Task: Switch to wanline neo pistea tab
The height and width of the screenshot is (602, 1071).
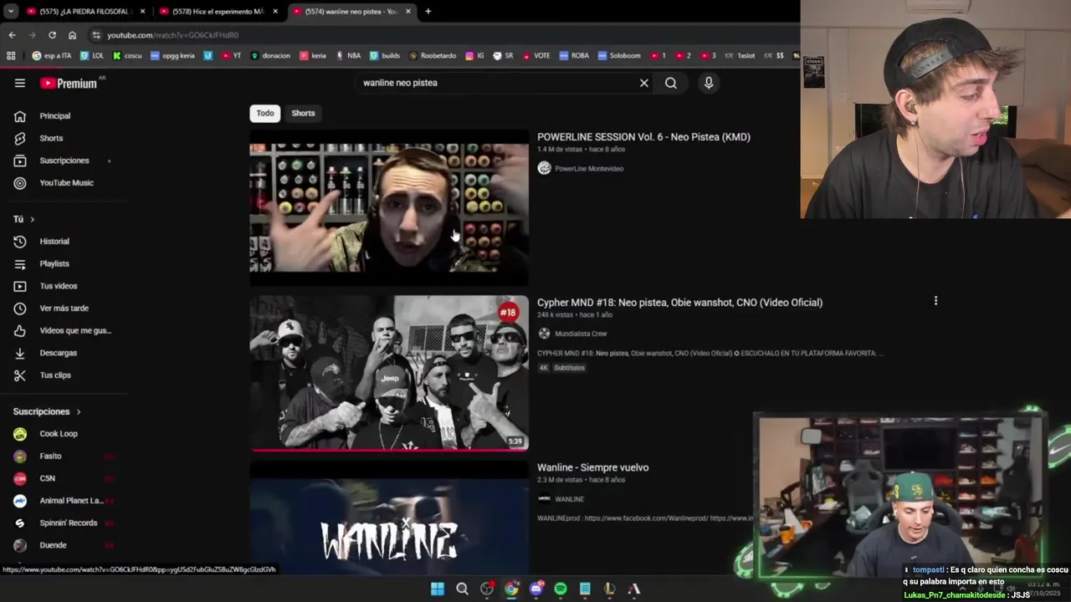Action: coord(351,12)
